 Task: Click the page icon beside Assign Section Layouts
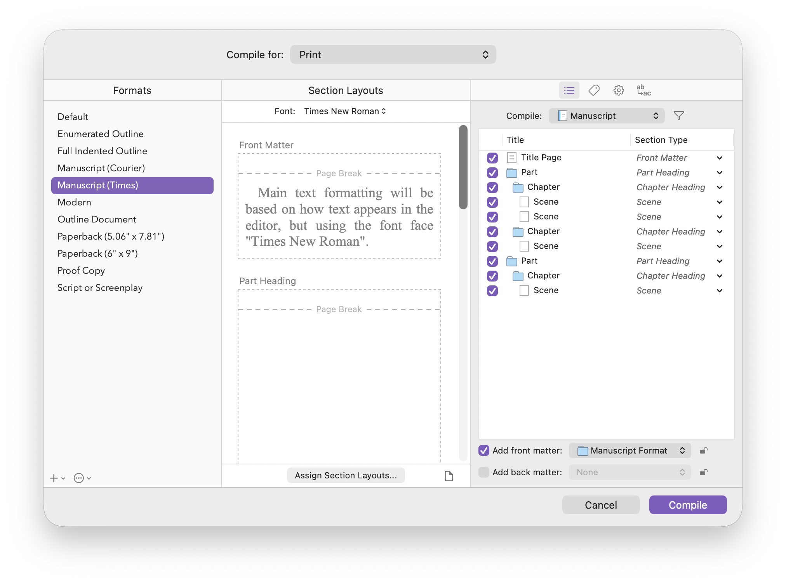coord(449,476)
